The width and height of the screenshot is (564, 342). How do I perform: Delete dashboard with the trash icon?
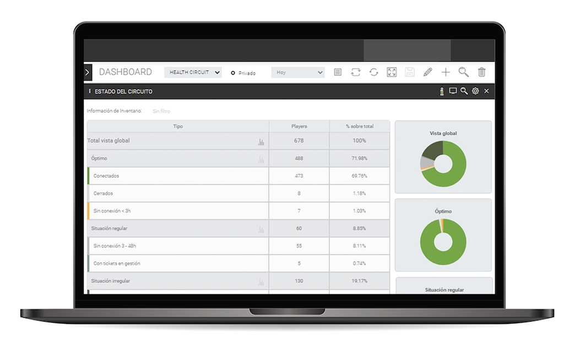[x=482, y=72]
